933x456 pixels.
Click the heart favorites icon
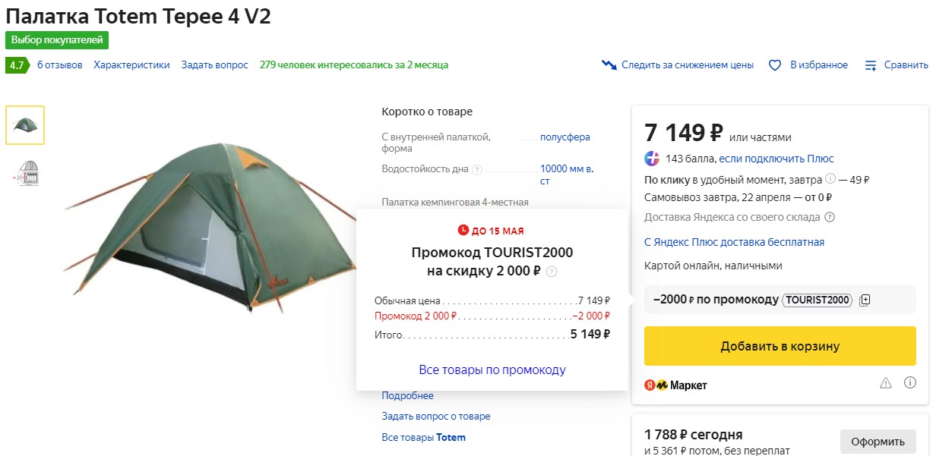point(775,65)
